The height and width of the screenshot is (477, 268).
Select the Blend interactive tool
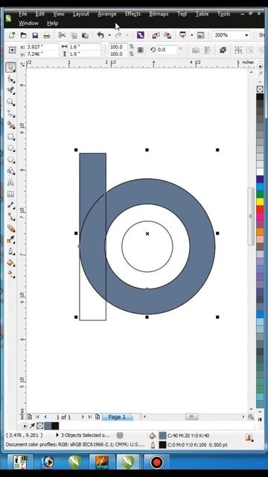point(11,229)
